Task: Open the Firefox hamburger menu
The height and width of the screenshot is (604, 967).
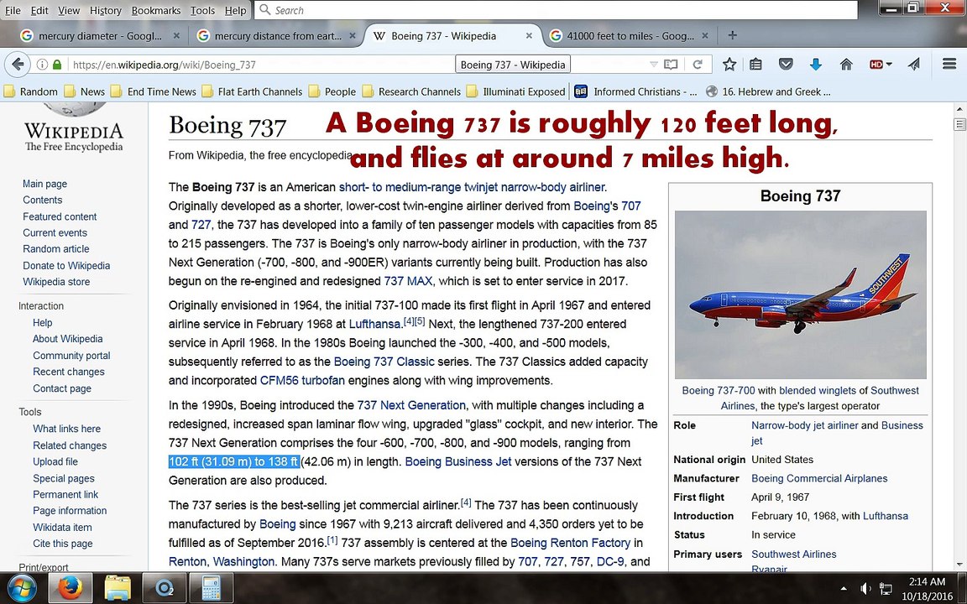Action: 949,64
